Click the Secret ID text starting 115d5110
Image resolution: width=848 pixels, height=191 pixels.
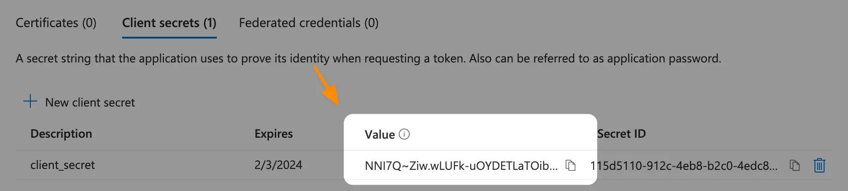(684, 166)
